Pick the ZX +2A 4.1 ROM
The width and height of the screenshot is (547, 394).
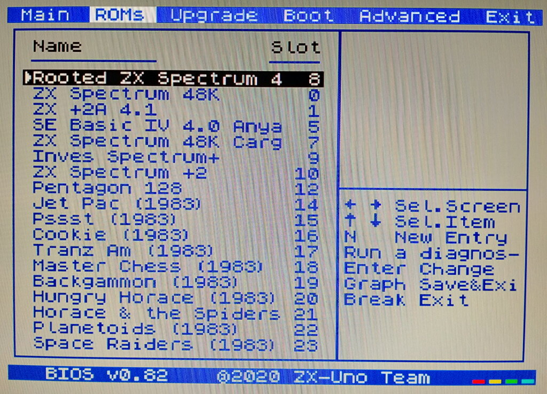click(x=176, y=110)
